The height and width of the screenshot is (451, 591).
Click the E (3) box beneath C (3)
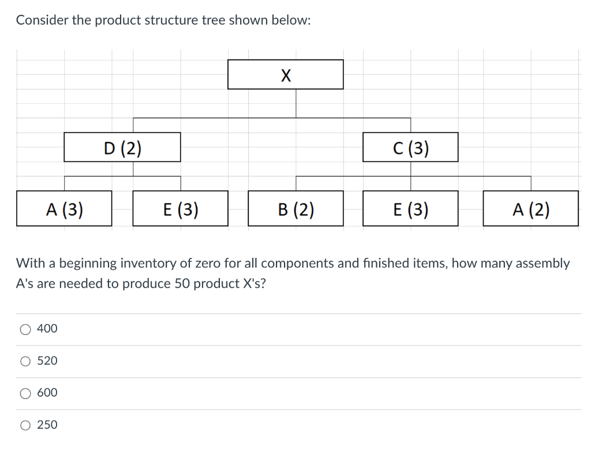tap(410, 209)
